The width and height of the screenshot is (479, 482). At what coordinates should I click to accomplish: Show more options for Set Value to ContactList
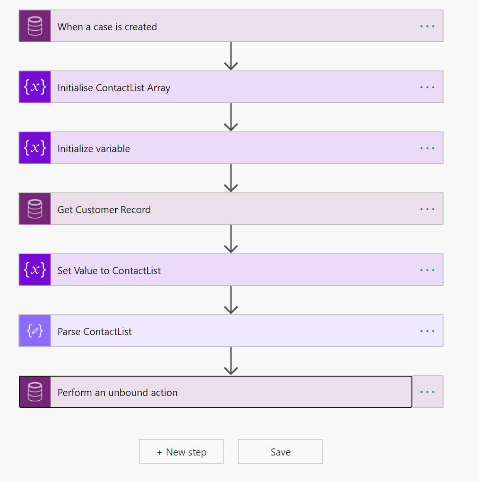pos(427,270)
